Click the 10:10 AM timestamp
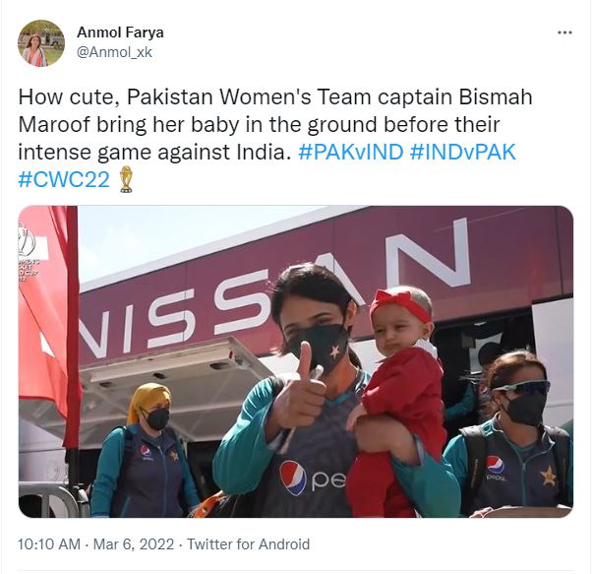The width and height of the screenshot is (592, 574). point(49,544)
